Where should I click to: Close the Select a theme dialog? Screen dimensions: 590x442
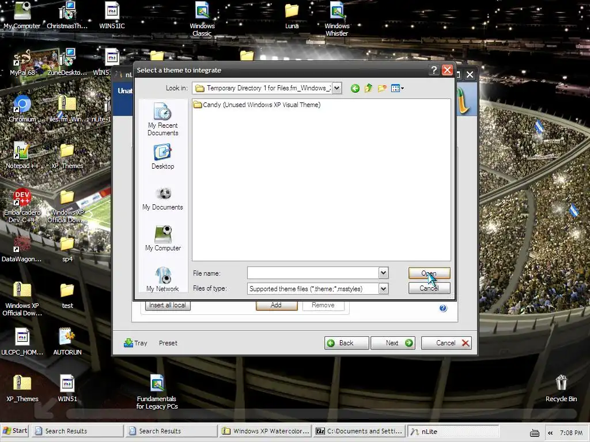pyautogui.click(x=447, y=70)
